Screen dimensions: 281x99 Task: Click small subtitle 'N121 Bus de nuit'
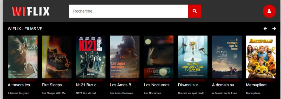[86, 93]
